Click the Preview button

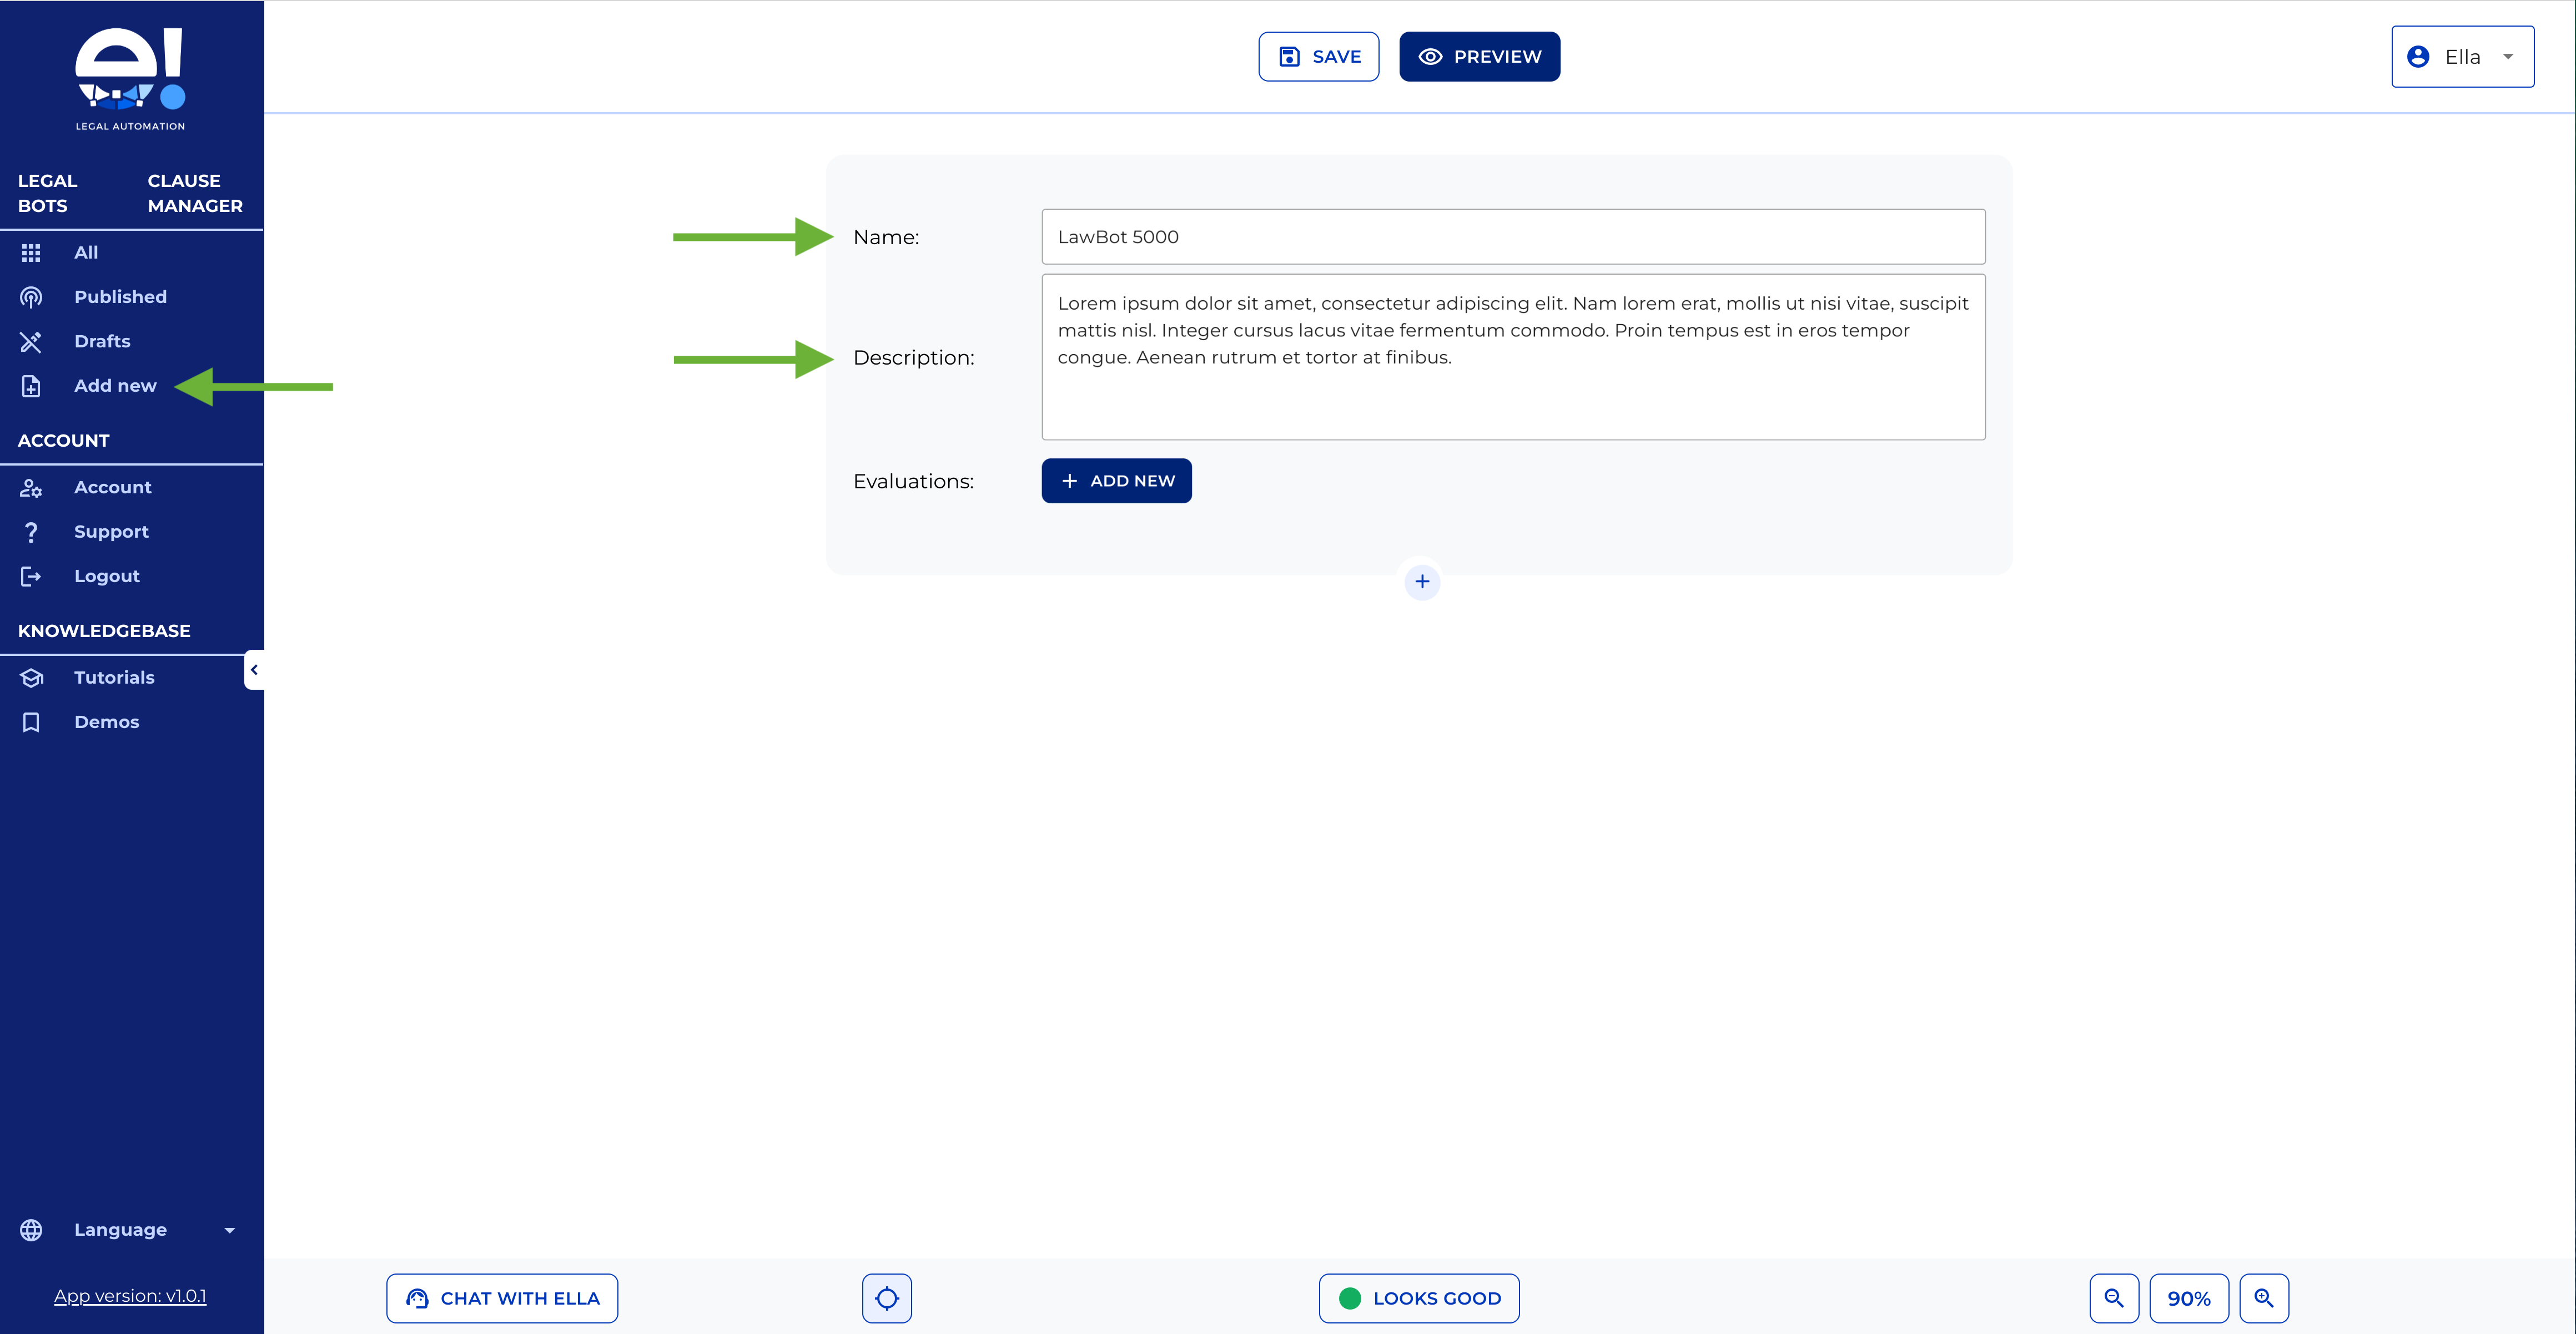point(1479,56)
